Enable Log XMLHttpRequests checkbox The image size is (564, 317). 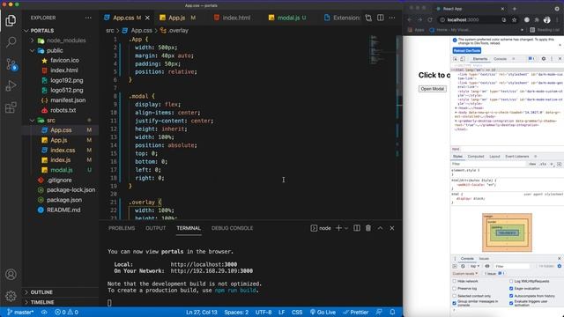pyautogui.click(x=511, y=281)
